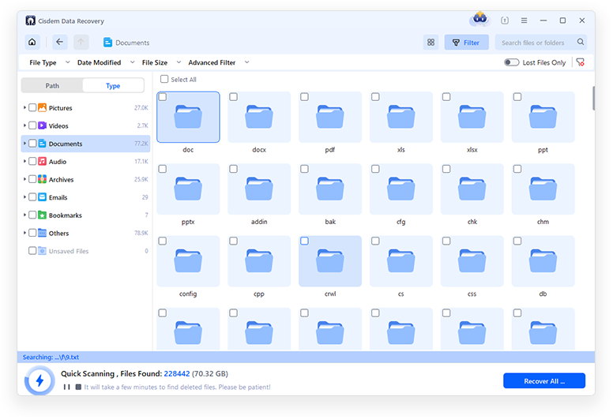Image resolution: width=613 pixels, height=419 pixels.
Task: Click the Documents breadcrumb
Action: pos(126,42)
